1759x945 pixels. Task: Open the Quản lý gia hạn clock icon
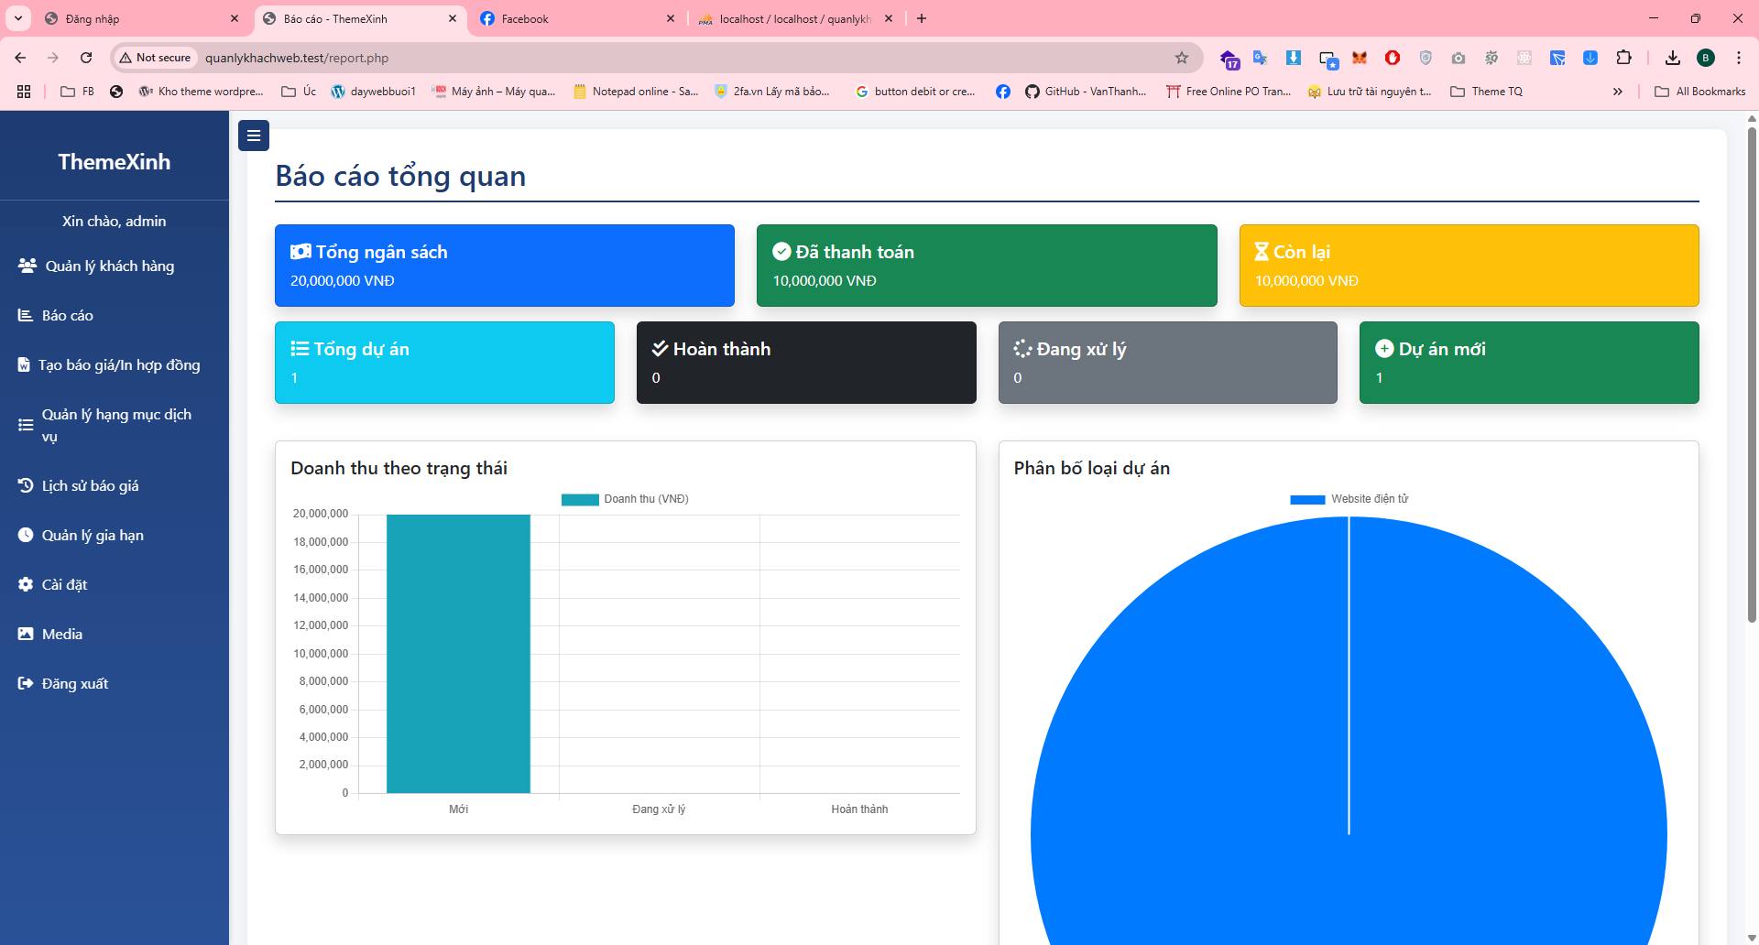[x=26, y=535]
